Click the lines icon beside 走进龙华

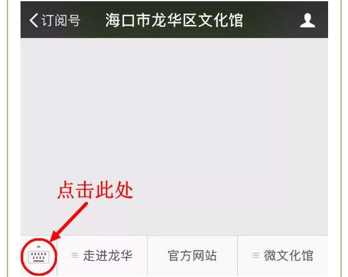point(75,255)
